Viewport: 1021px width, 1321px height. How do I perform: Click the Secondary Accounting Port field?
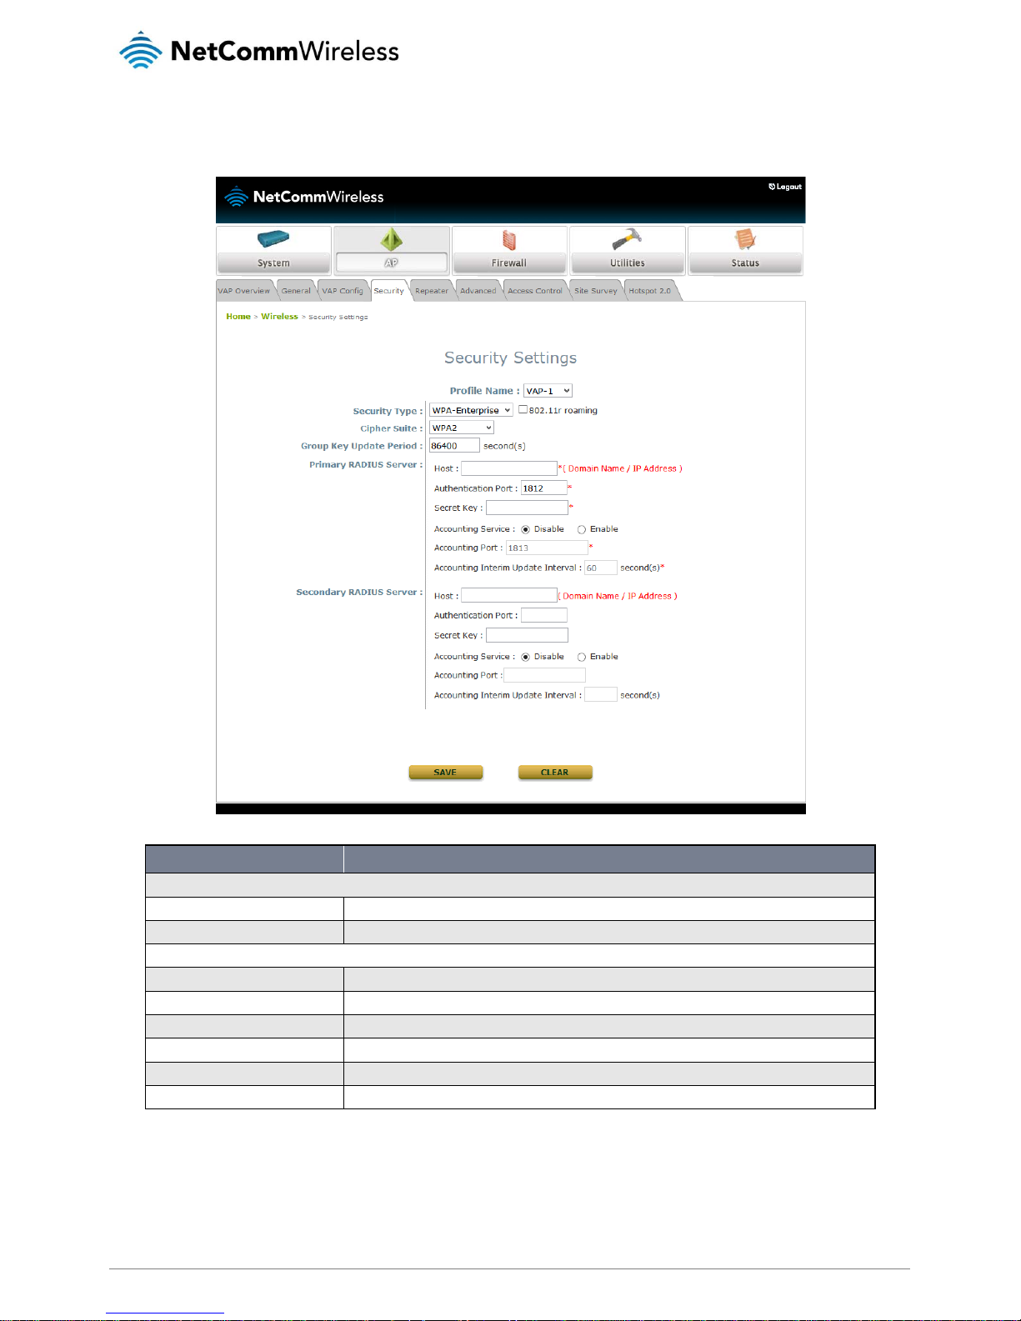[x=545, y=675]
